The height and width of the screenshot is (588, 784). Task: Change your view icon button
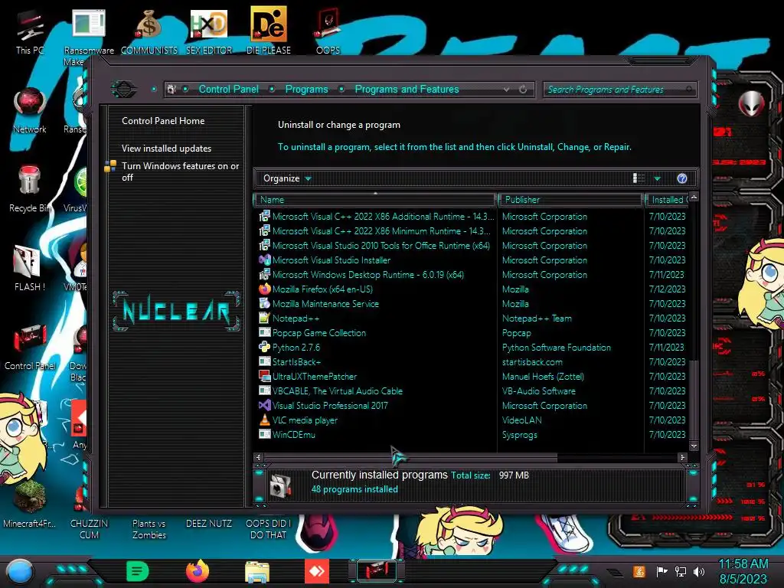coord(639,178)
